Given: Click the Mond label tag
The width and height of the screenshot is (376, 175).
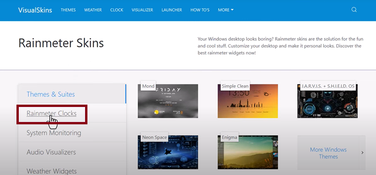Looking at the screenshot, I should 148,86.
